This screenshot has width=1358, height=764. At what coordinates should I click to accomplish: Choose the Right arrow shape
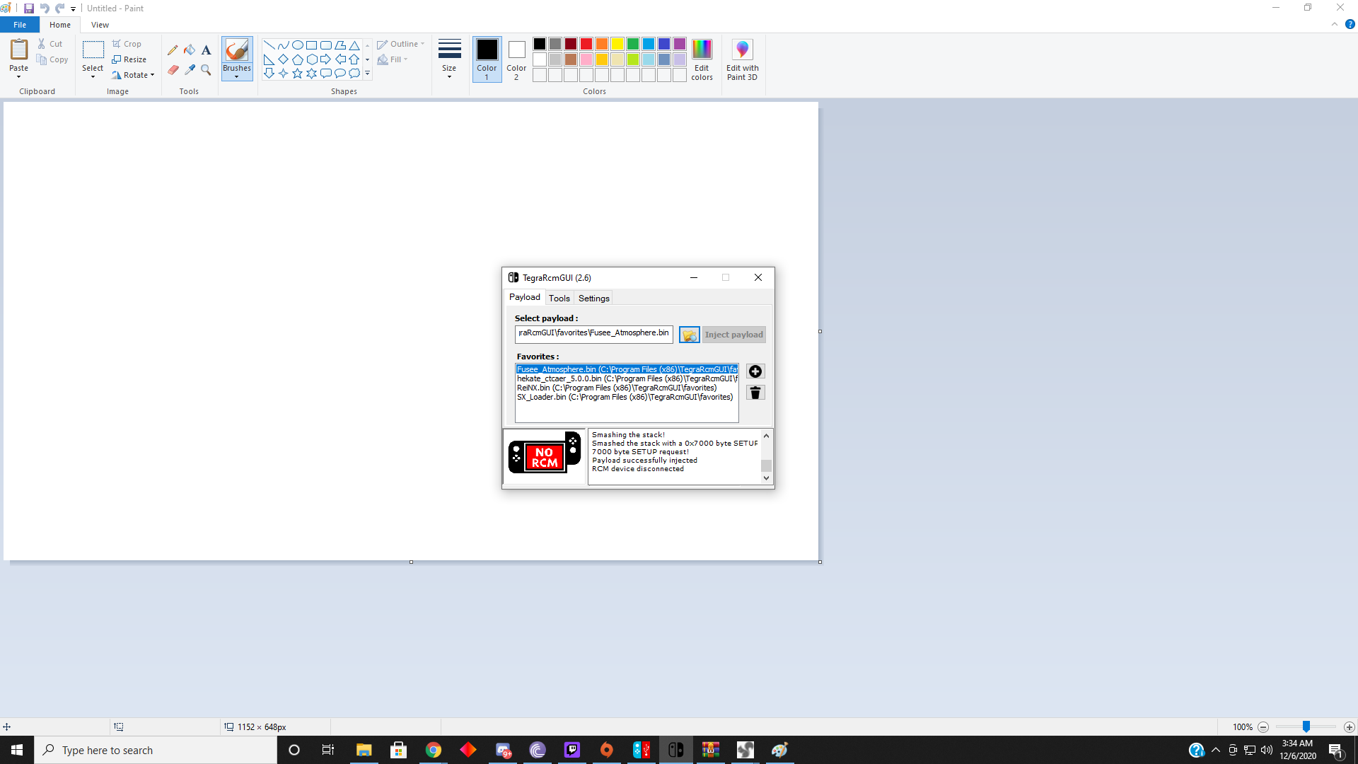326,59
